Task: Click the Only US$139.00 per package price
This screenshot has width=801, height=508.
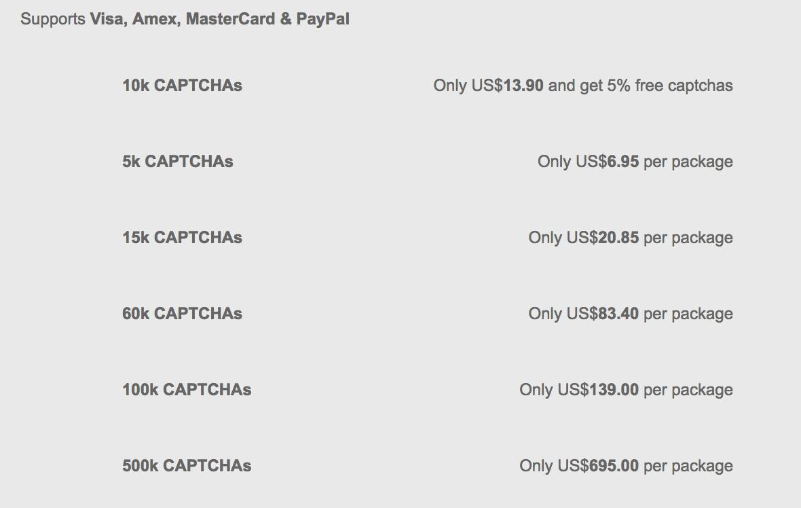Action: click(626, 390)
